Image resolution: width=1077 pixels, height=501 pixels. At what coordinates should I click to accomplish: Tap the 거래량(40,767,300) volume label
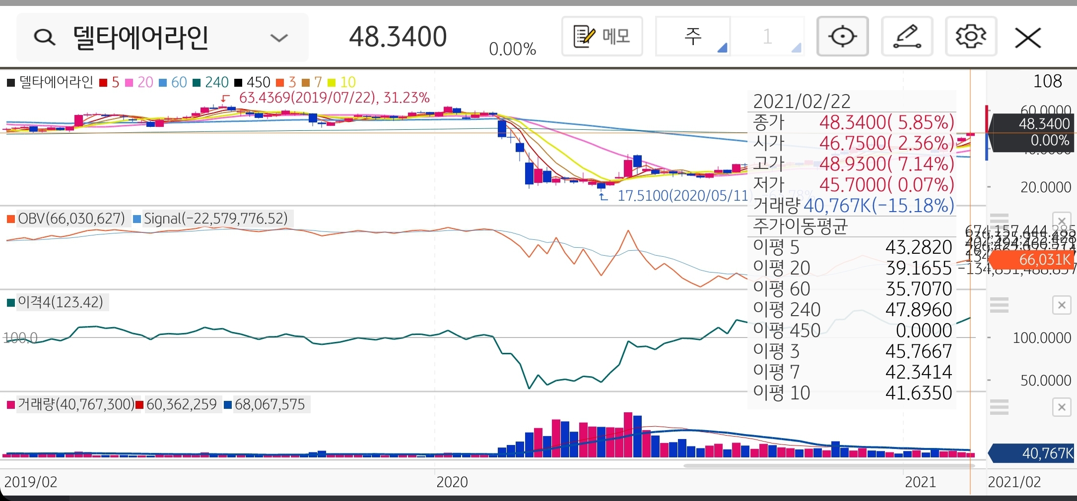pyautogui.click(x=70, y=404)
